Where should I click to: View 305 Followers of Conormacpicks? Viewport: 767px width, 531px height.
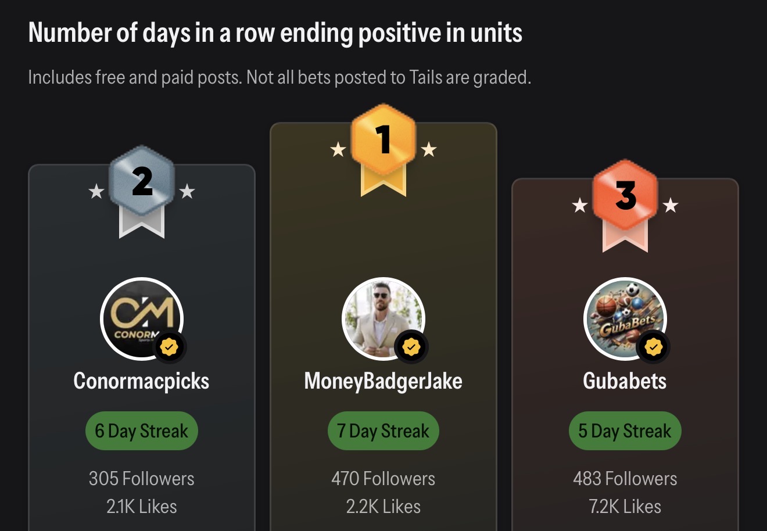[142, 479]
